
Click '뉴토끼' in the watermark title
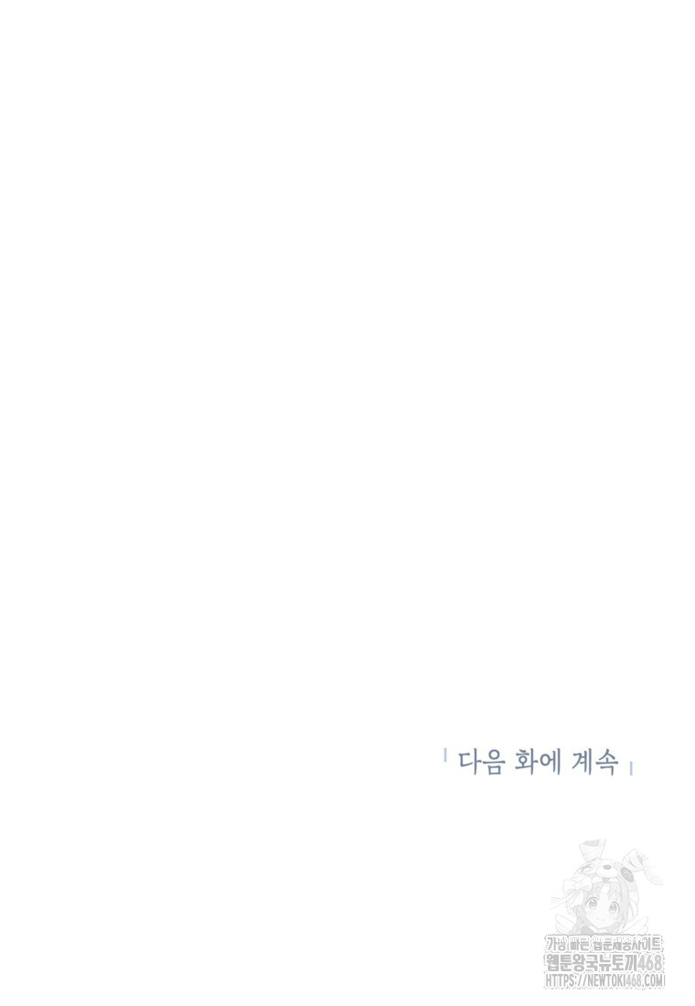[616, 962]
